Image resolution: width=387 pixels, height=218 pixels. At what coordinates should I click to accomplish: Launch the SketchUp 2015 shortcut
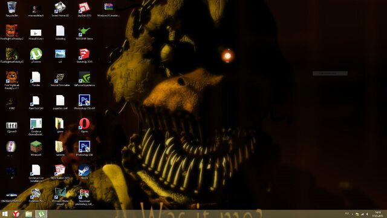84,55
